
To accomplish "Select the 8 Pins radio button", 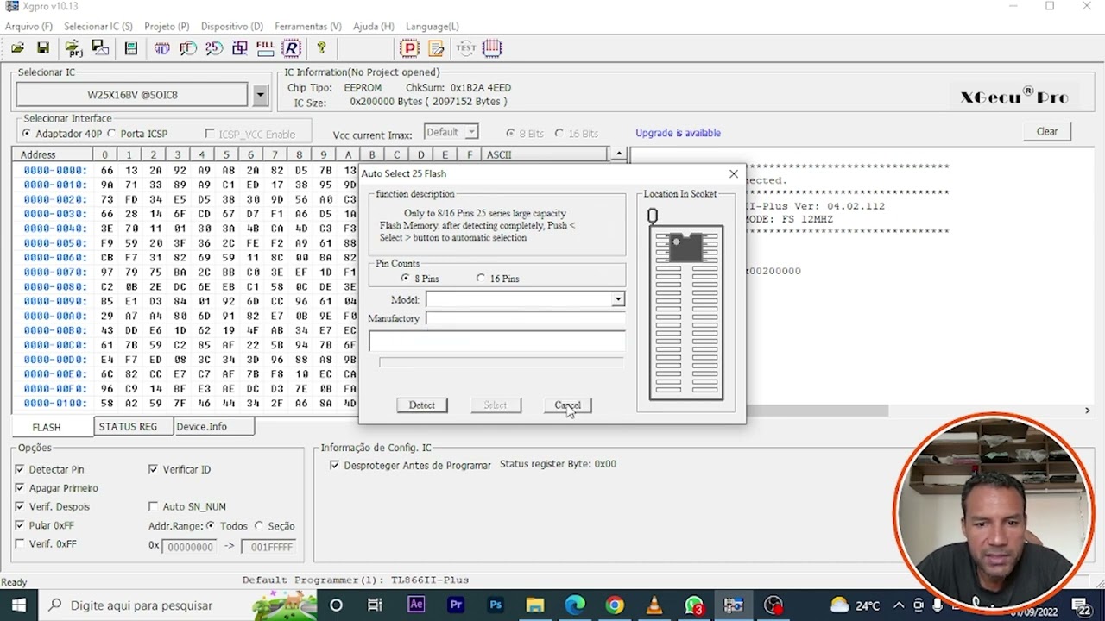I will pyautogui.click(x=405, y=279).
